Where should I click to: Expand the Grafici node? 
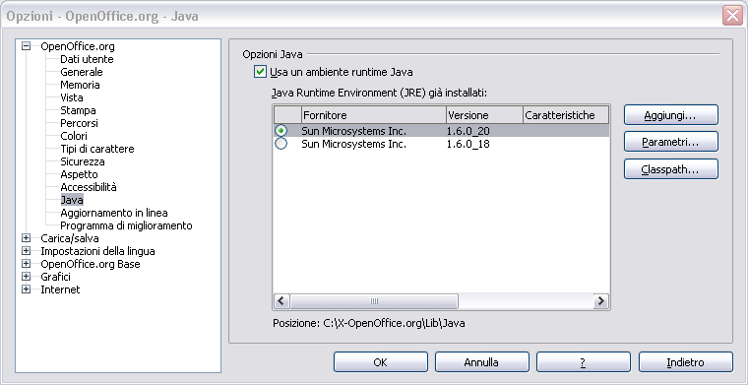tap(26, 277)
